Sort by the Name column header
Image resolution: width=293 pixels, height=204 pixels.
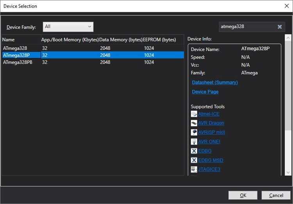click(x=21, y=39)
